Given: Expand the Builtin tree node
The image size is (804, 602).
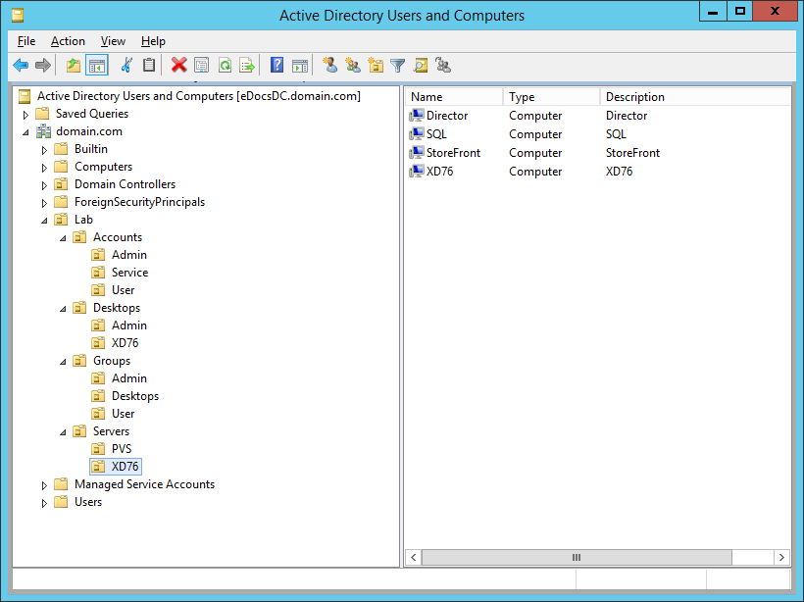Looking at the screenshot, I should 44,149.
